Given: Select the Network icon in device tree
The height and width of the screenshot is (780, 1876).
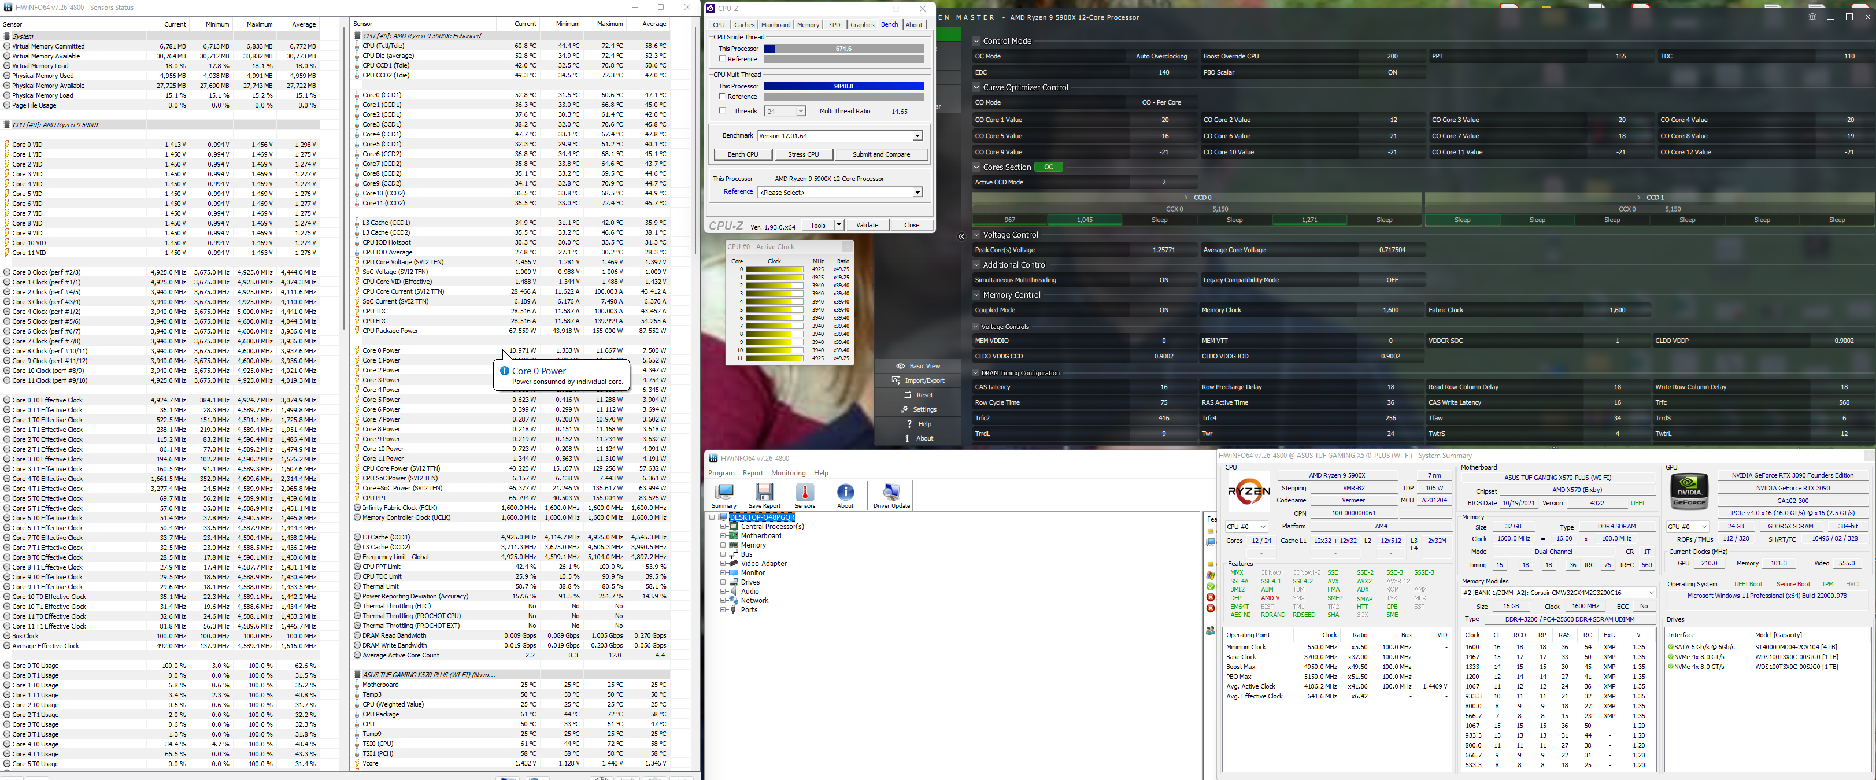Looking at the screenshot, I should click(734, 601).
